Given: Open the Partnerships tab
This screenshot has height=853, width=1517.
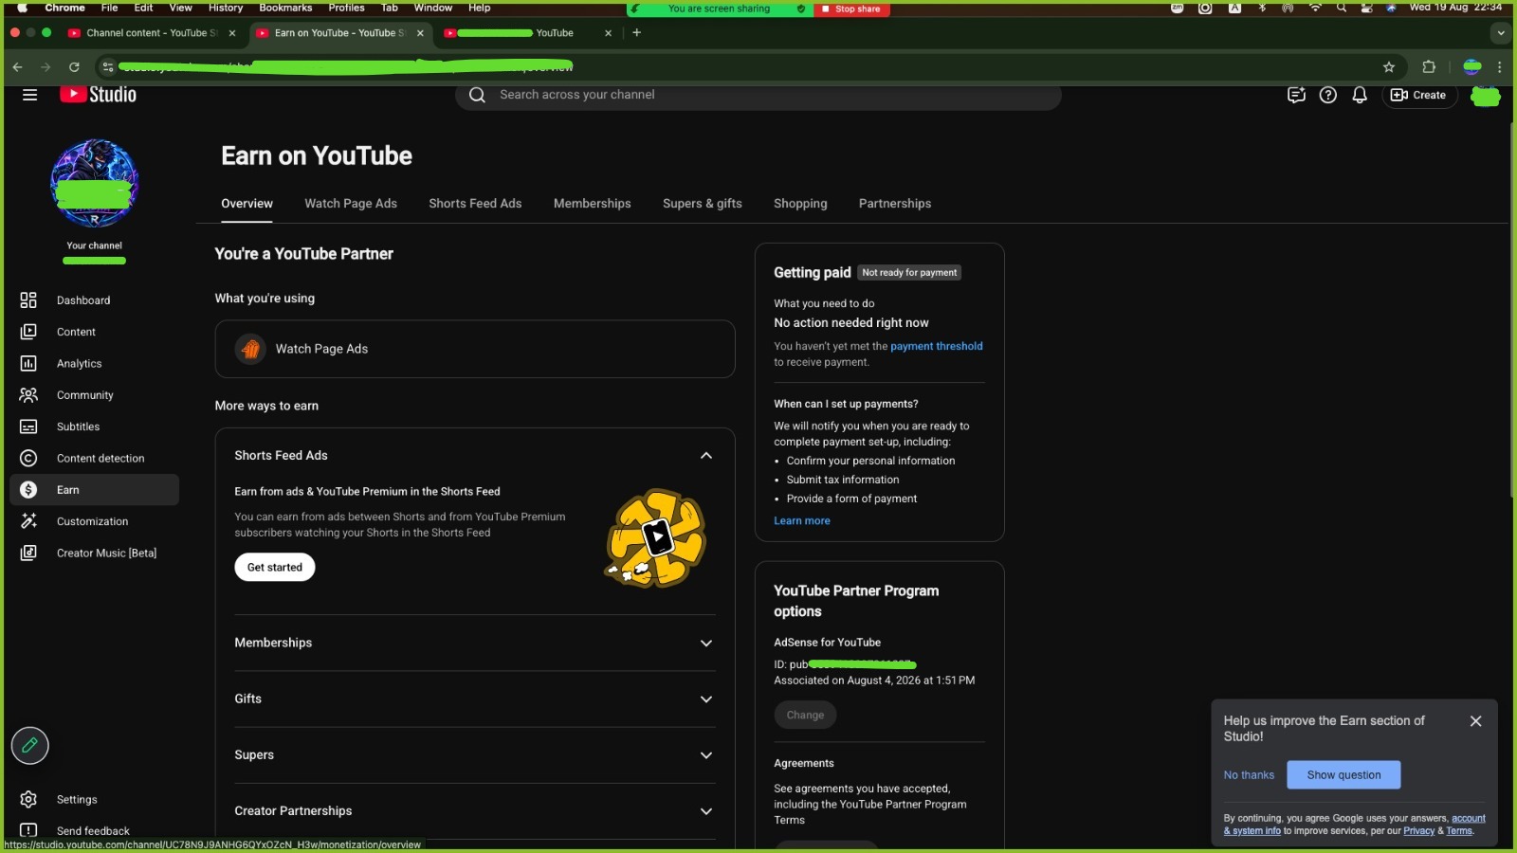Looking at the screenshot, I should pos(895,204).
